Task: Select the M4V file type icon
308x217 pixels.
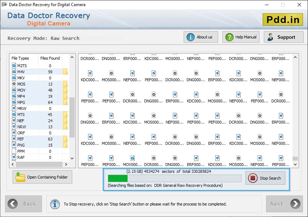Action: 14,71
